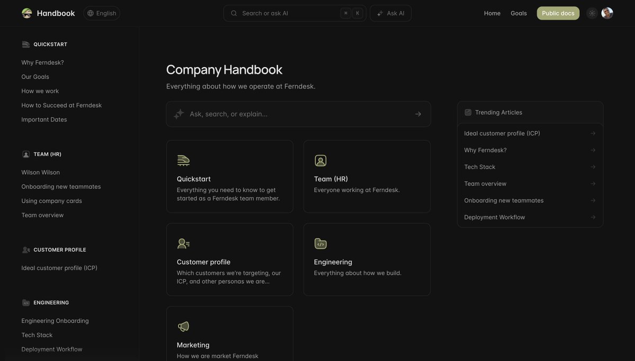Click the globe icon beside English

(90, 13)
